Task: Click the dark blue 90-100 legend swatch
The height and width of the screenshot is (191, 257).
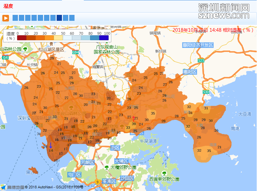Action: coord(104,38)
